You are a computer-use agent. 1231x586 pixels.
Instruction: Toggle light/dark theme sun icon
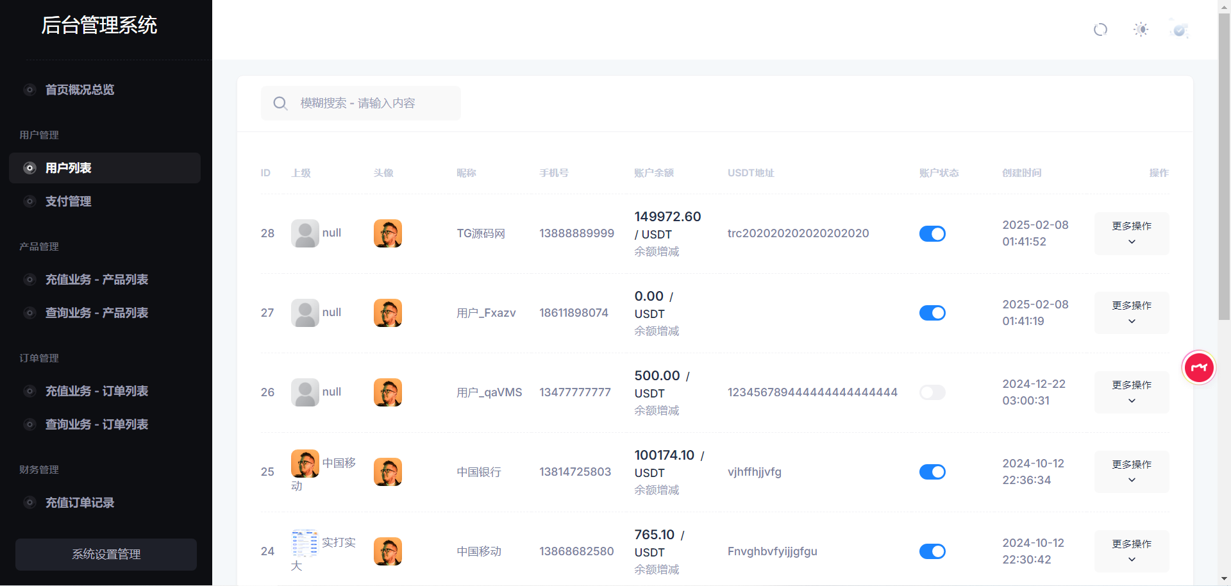(x=1141, y=29)
